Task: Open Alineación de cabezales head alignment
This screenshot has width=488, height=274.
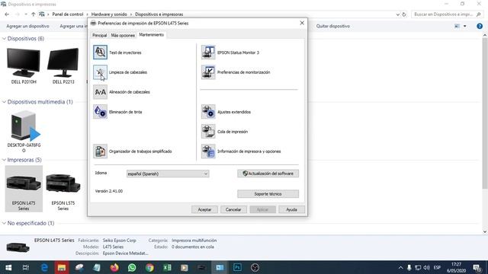Action: [100, 92]
